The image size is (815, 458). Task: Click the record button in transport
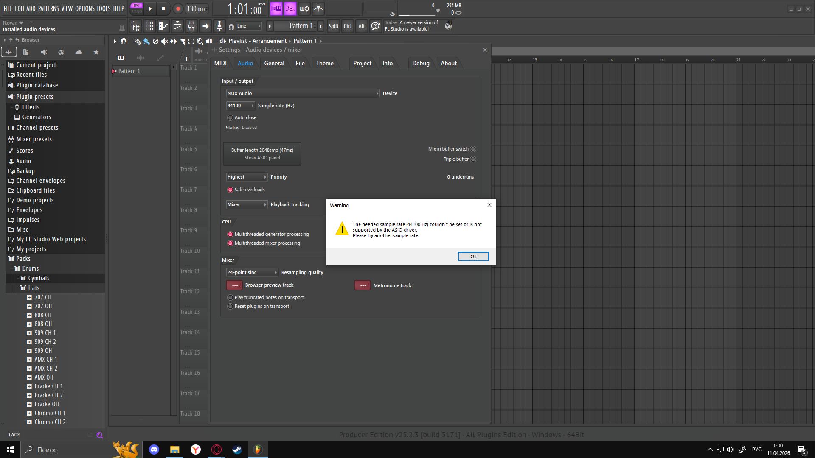[x=178, y=9]
